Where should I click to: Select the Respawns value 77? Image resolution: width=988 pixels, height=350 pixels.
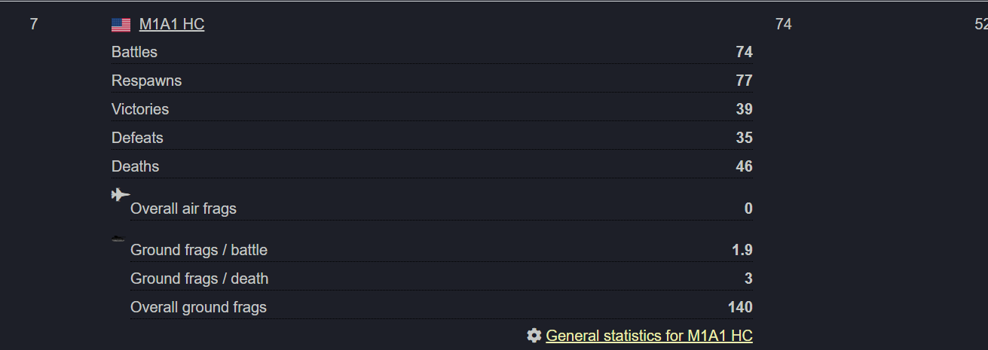[x=745, y=81]
